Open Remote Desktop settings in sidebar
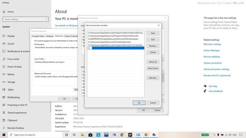The height and width of the screenshot is (138, 246). 15,128
